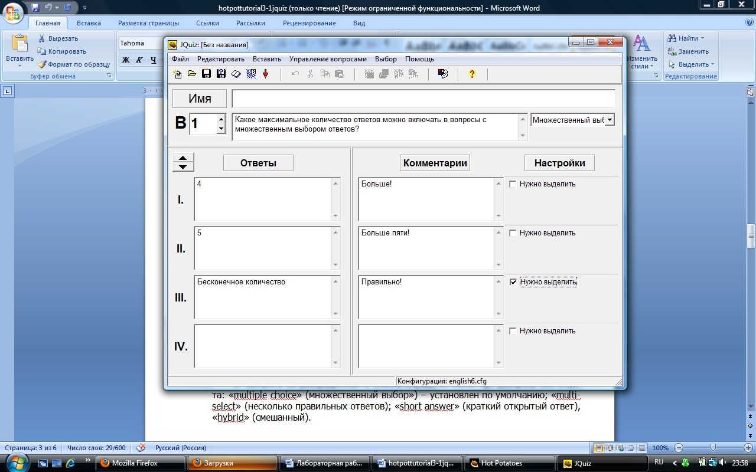Switch to the Рецензирование ribbon tab
756x472 pixels.
click(309, 23)
